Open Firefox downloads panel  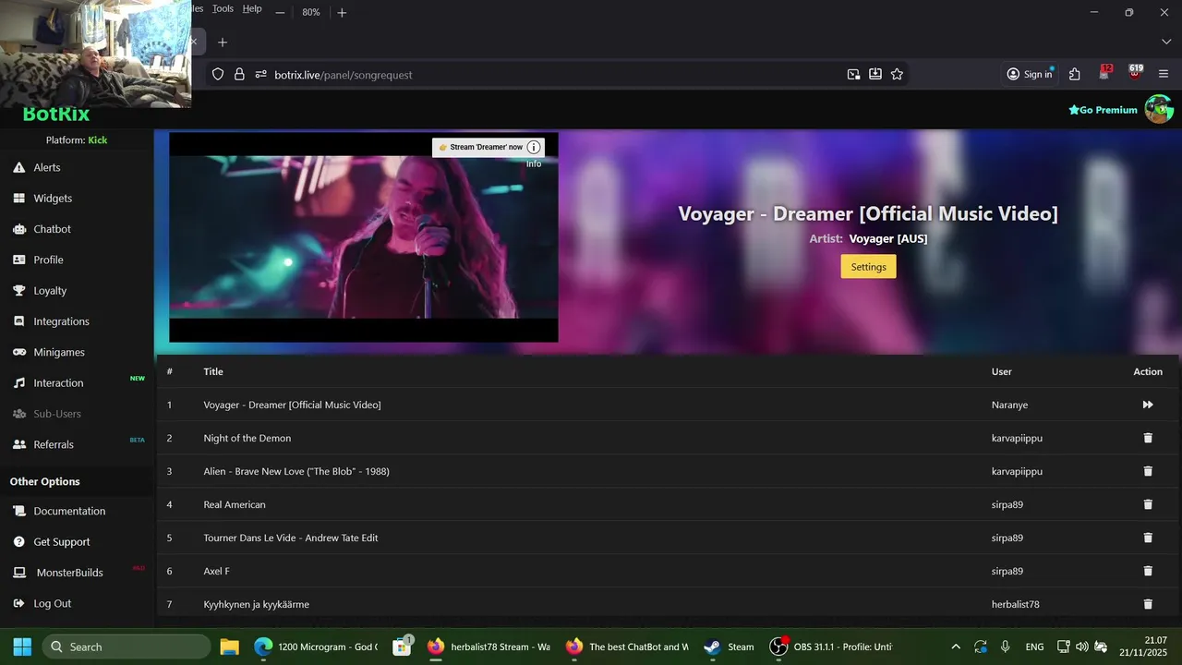tap(874, 74)
